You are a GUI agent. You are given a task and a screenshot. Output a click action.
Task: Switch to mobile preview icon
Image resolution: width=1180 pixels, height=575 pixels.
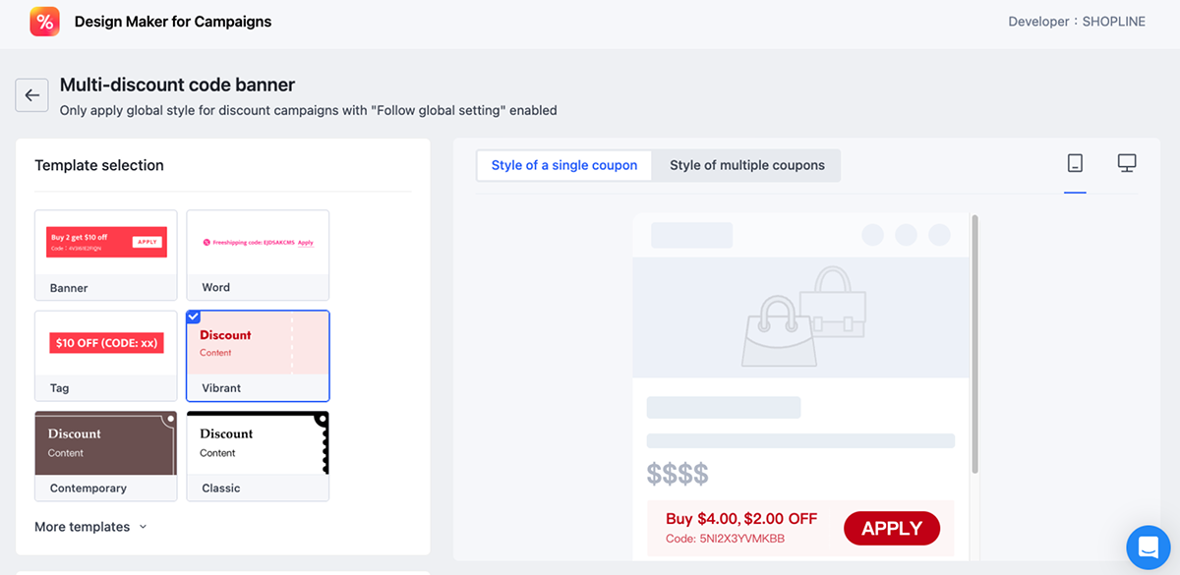tap(1075, 163)
